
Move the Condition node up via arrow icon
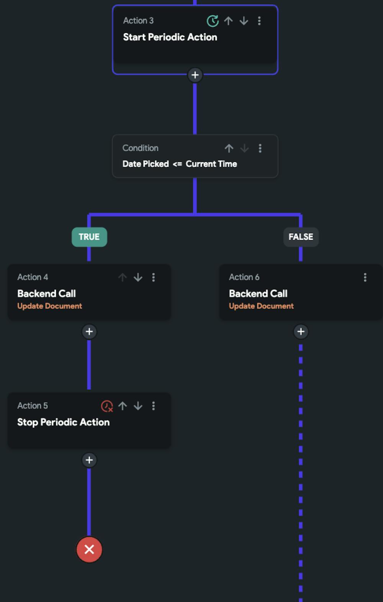[229, 148]
